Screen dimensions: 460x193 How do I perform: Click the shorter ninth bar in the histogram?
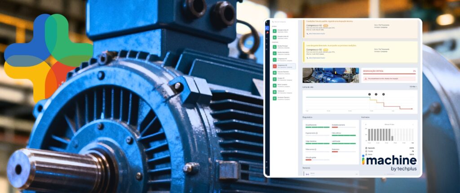pos(392,138)
